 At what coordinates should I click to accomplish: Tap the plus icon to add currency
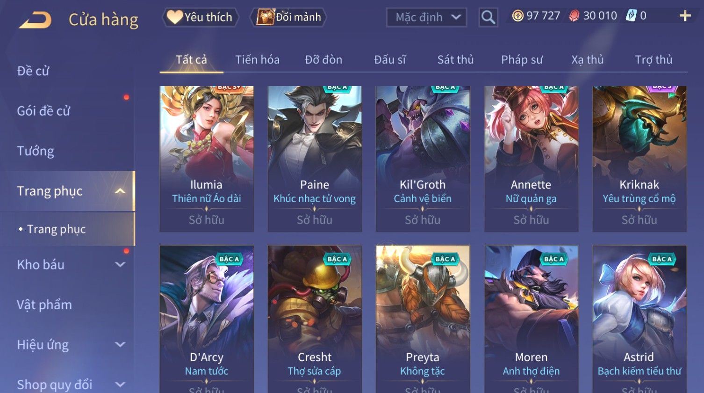(x=685, y=16)
